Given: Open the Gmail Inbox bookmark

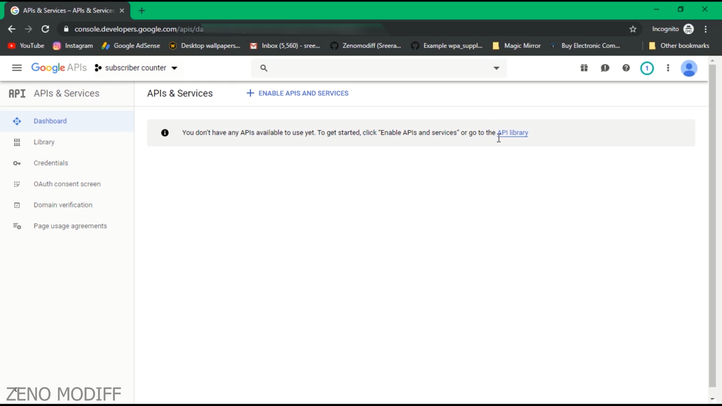Looking at the screenshot, I should [x=285, y=46].
